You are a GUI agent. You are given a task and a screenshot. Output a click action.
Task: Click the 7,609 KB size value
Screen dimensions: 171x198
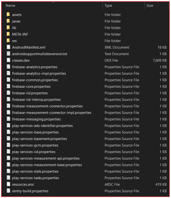click(x=160, y=61)
